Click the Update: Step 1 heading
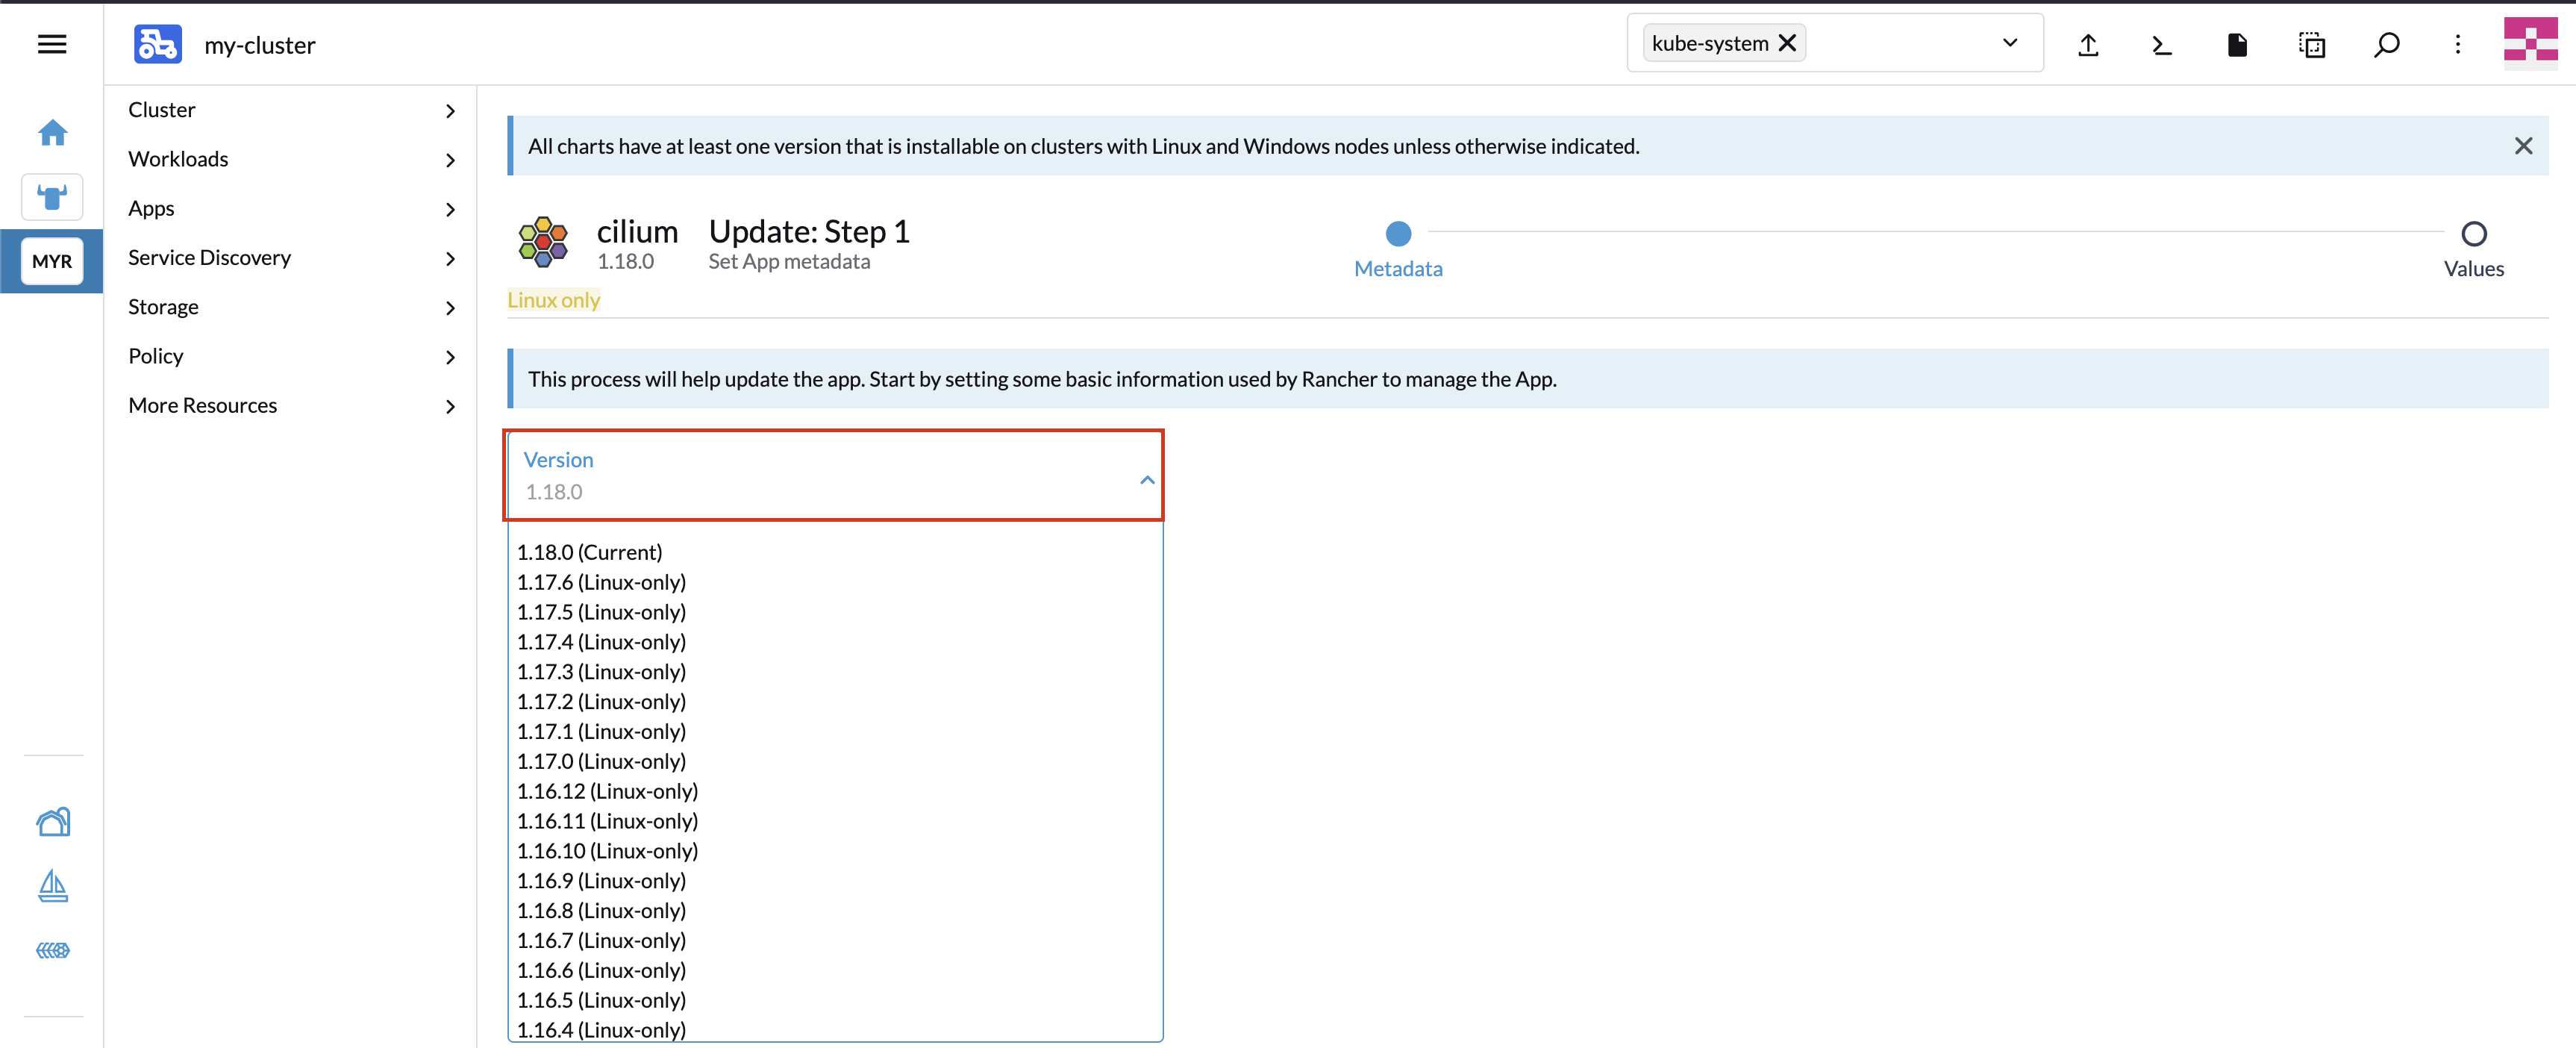The width and height of the screenshot is (2576, 1048). pyautogui.click(x=809, y=232)
